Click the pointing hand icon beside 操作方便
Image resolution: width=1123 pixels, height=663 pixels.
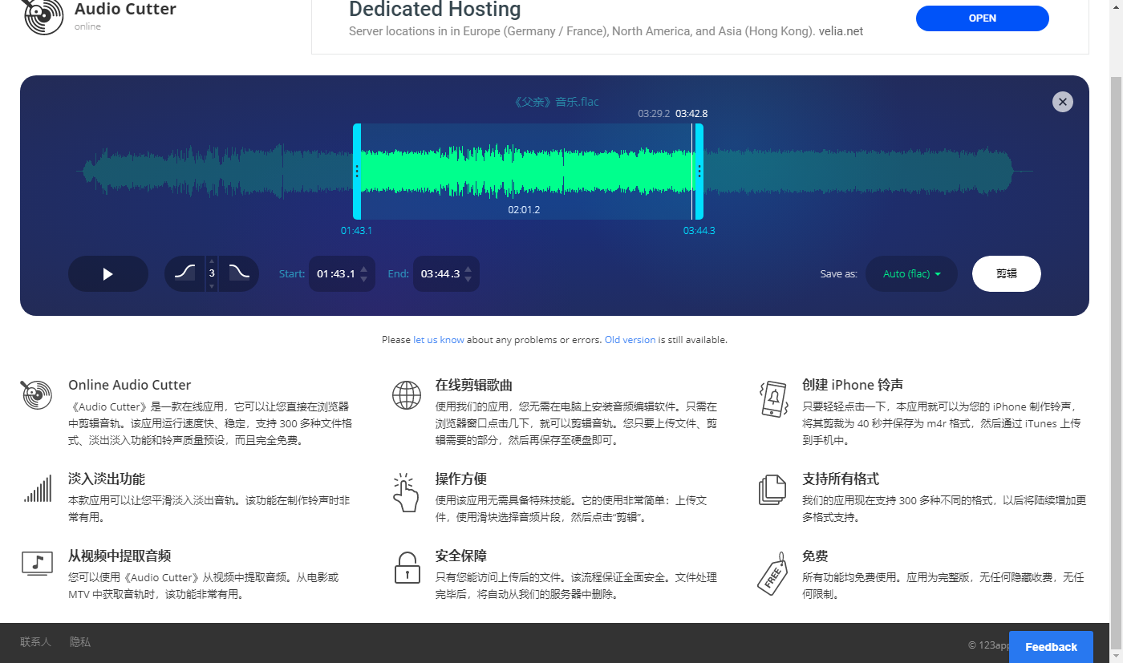pyautogui.click(x=405, y=493)
